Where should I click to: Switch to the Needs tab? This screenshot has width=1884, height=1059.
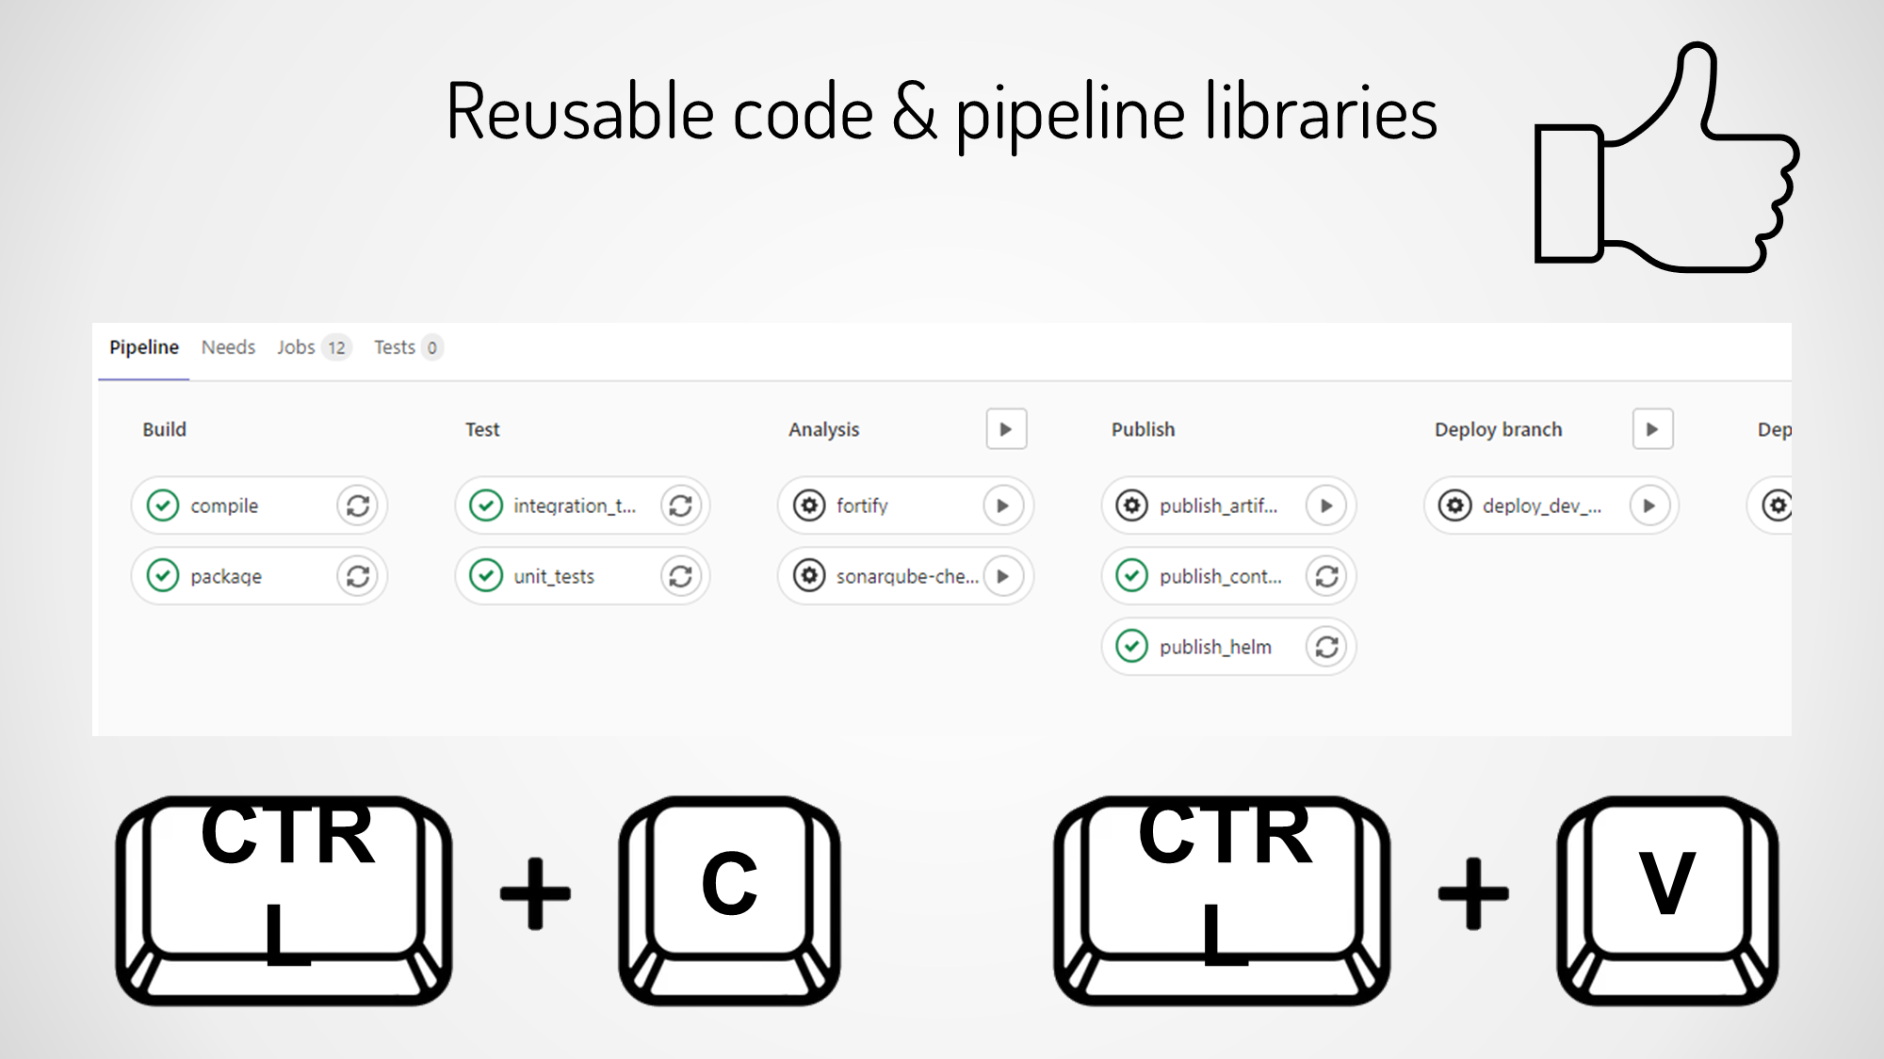pyautogui.click(x=228, y=347)
